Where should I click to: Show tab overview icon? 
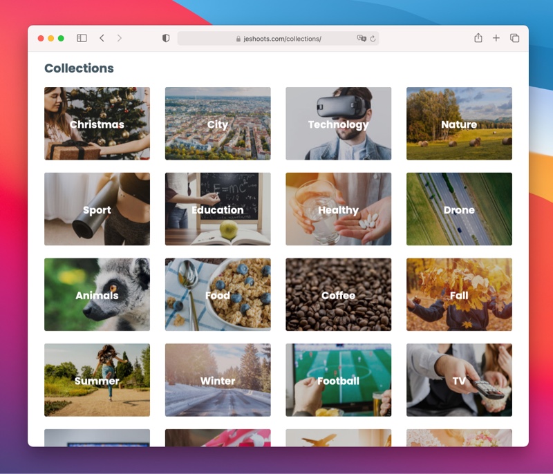514,38
